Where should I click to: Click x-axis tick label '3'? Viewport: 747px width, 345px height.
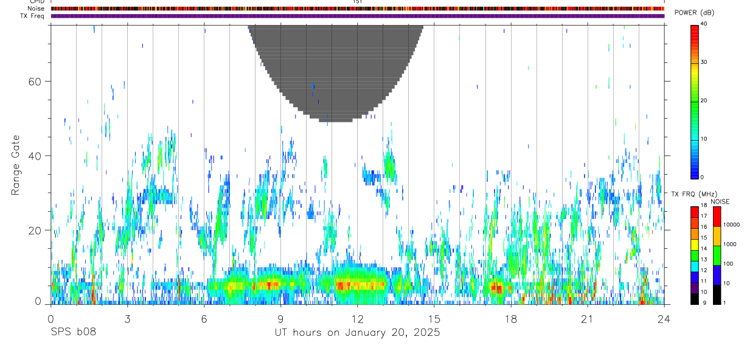[x=127, y=318]
